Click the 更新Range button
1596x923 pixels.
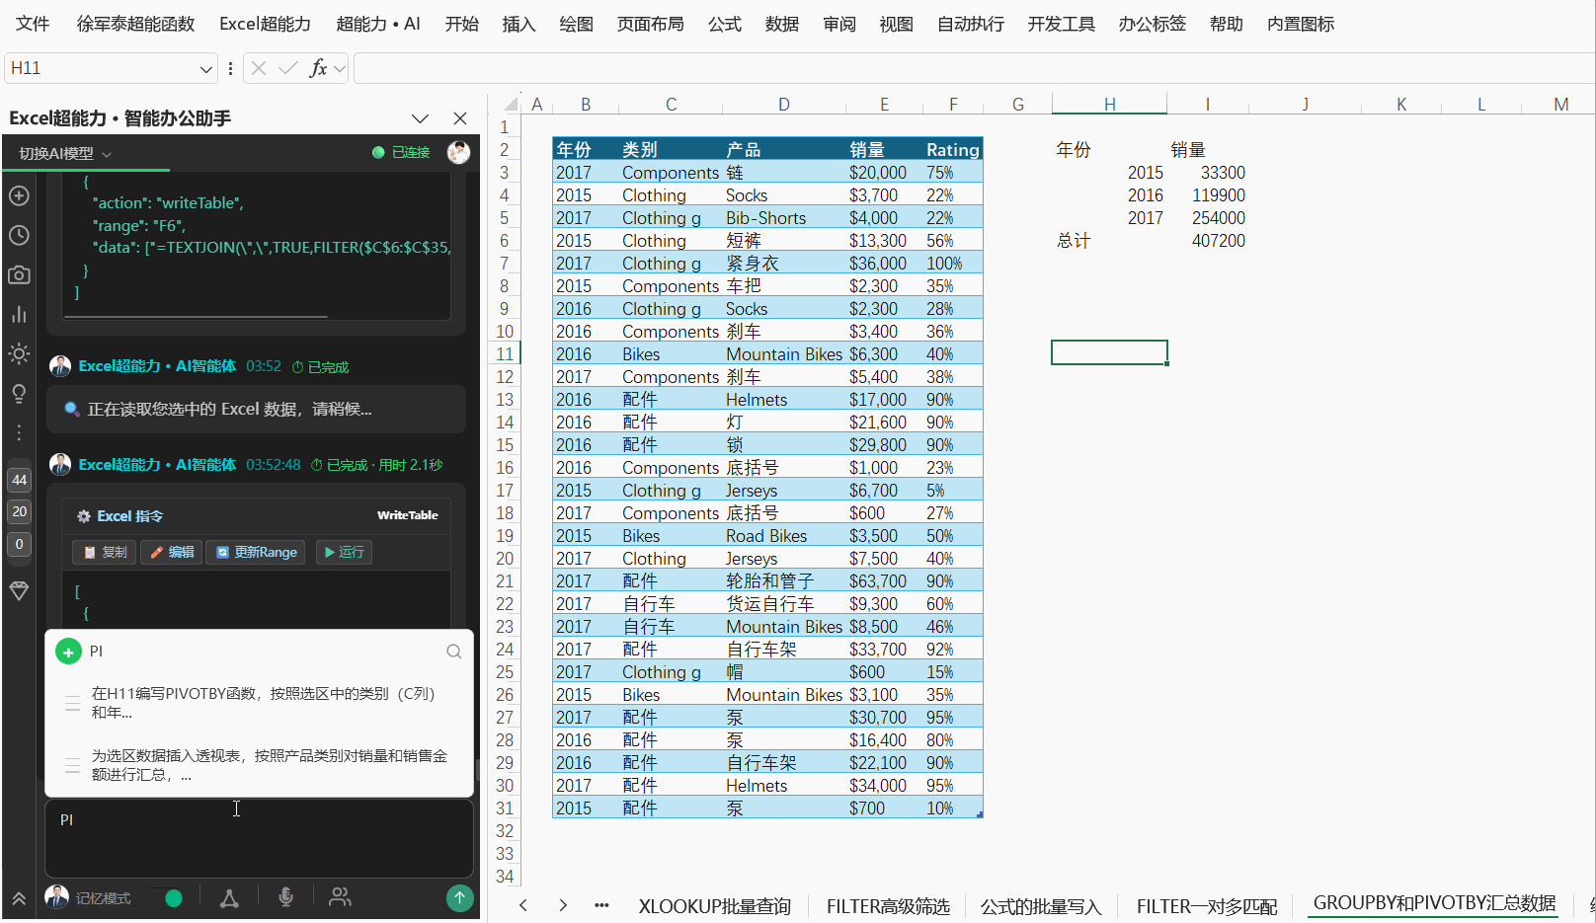(256, 552)
